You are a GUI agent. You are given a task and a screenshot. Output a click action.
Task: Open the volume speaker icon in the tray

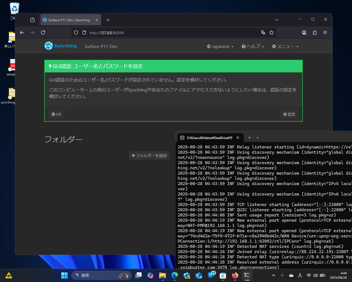(x=315, y=275)
